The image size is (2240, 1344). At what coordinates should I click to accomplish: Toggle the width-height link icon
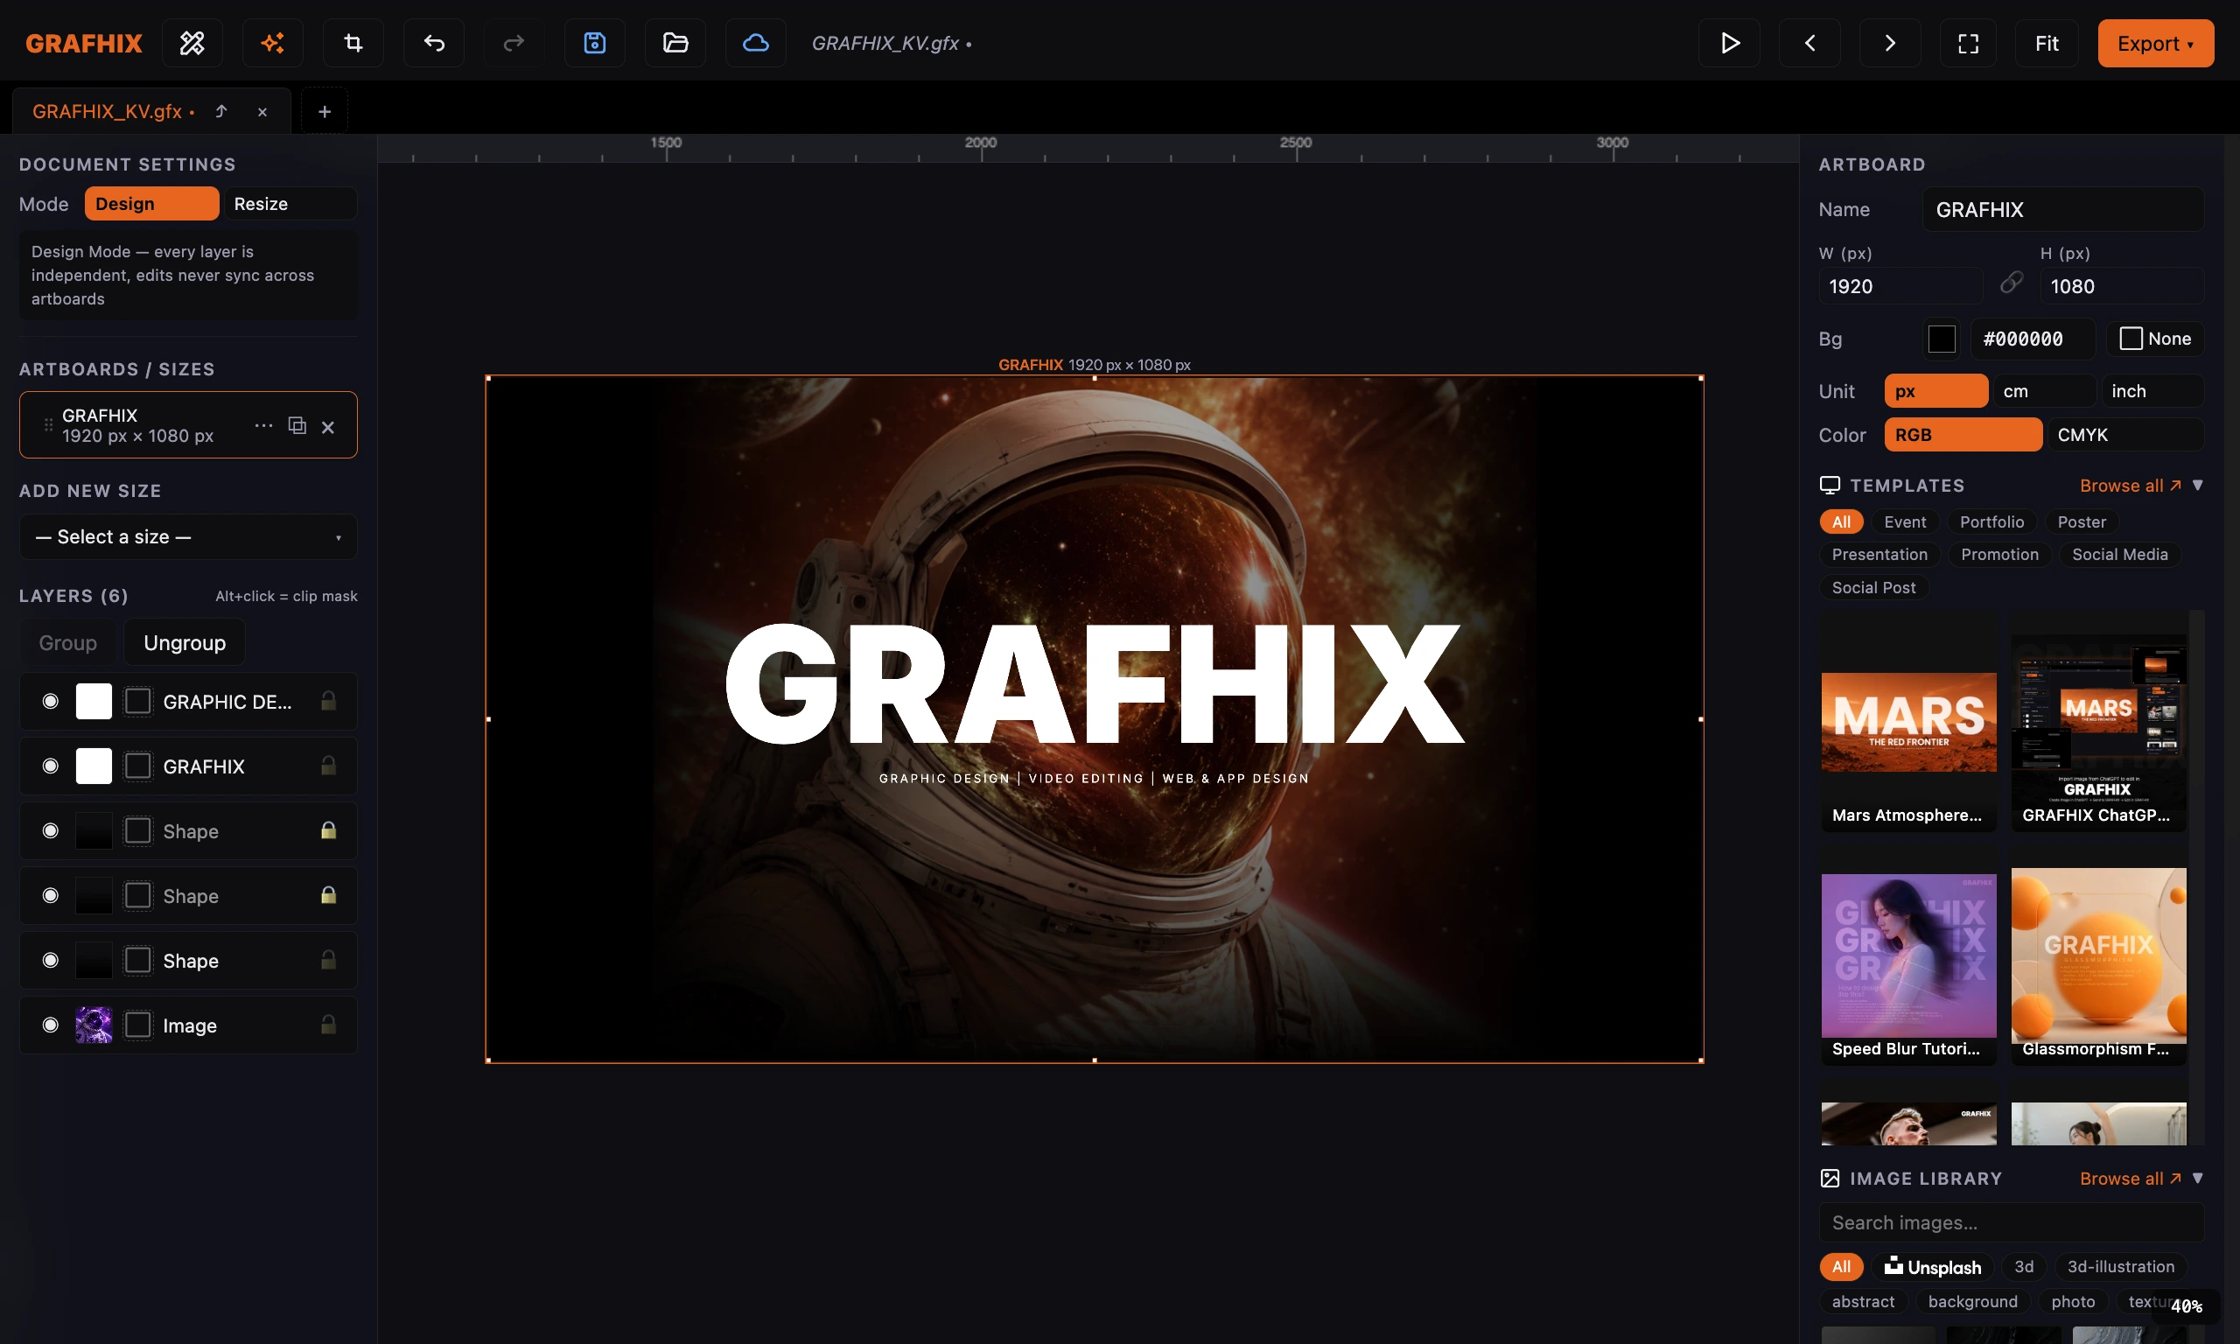[x=2011, y=283]
